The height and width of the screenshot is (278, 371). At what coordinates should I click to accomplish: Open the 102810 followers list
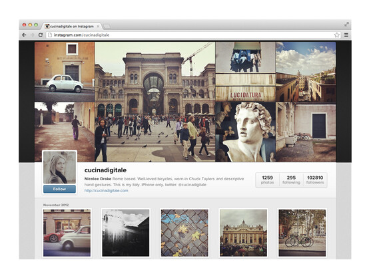pyautogui.click(x=315, y=180)
